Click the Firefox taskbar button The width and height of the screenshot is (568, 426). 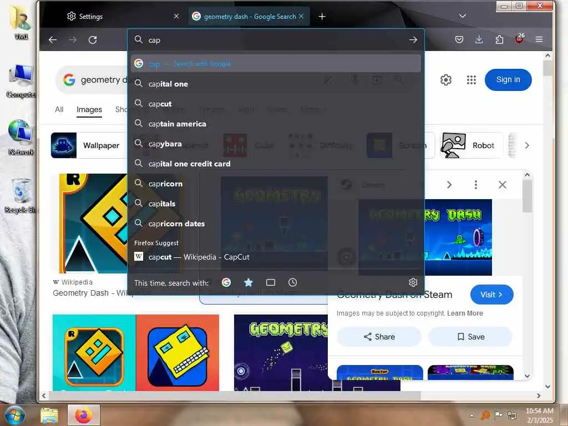pos(84,415)
